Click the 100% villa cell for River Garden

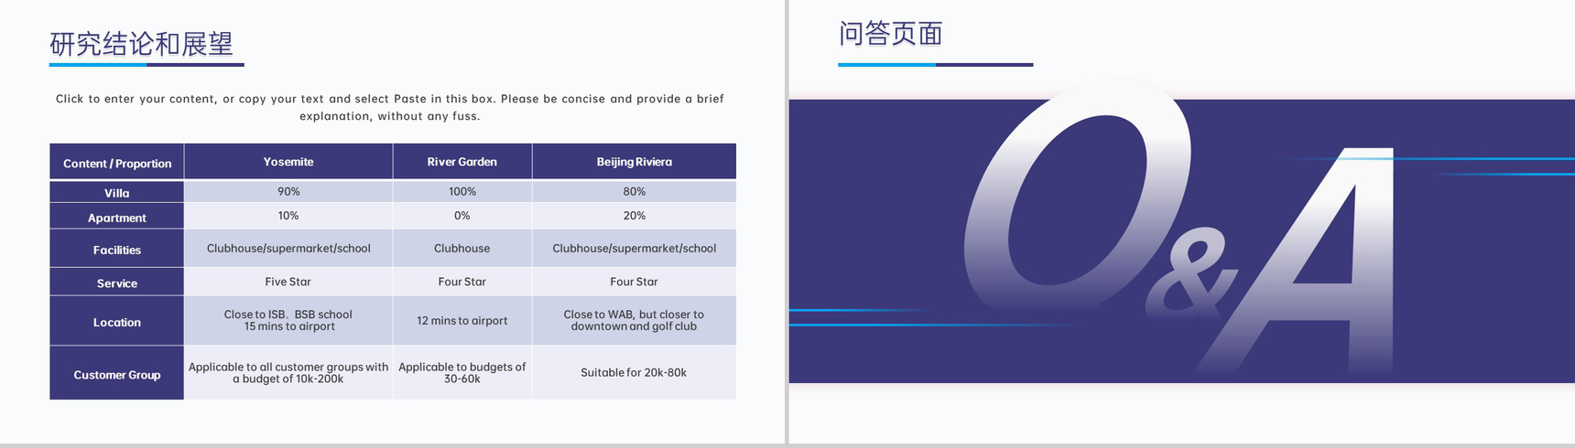[x=462, y=191]
